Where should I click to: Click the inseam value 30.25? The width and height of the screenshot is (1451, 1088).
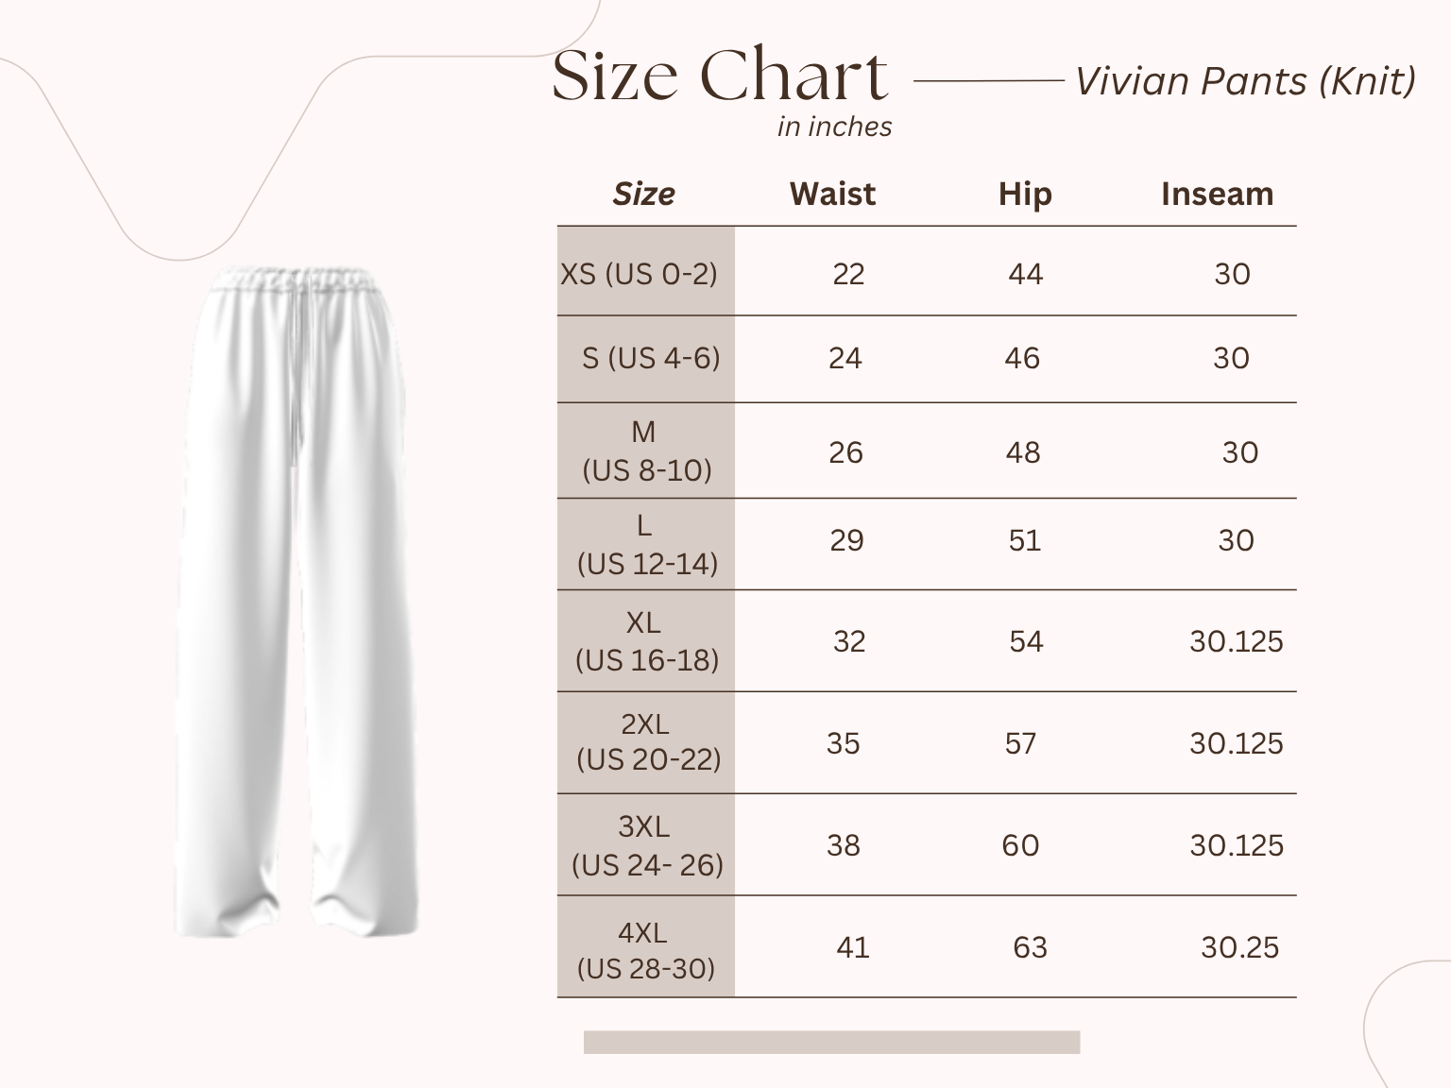click(1239, 947)
